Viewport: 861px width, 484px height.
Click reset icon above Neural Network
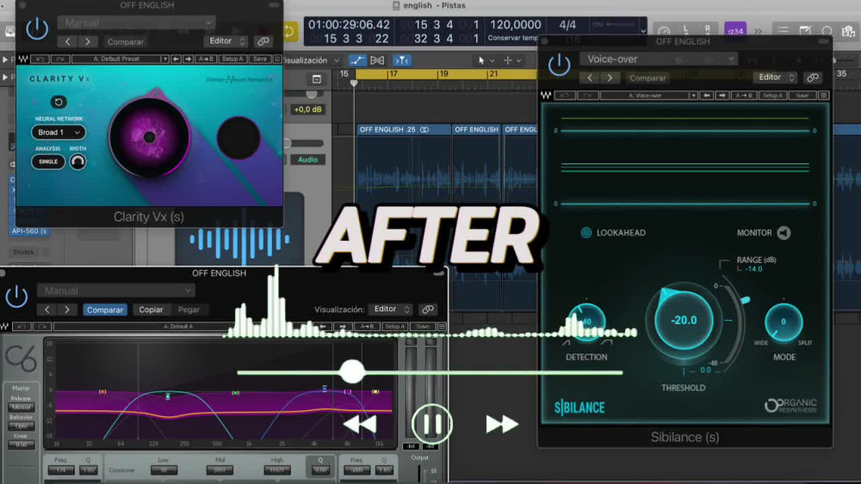(x=59, y=102)
